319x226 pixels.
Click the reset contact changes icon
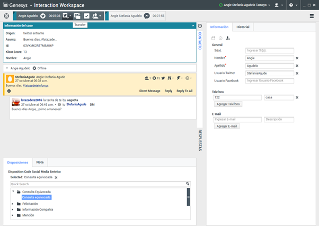220,38
